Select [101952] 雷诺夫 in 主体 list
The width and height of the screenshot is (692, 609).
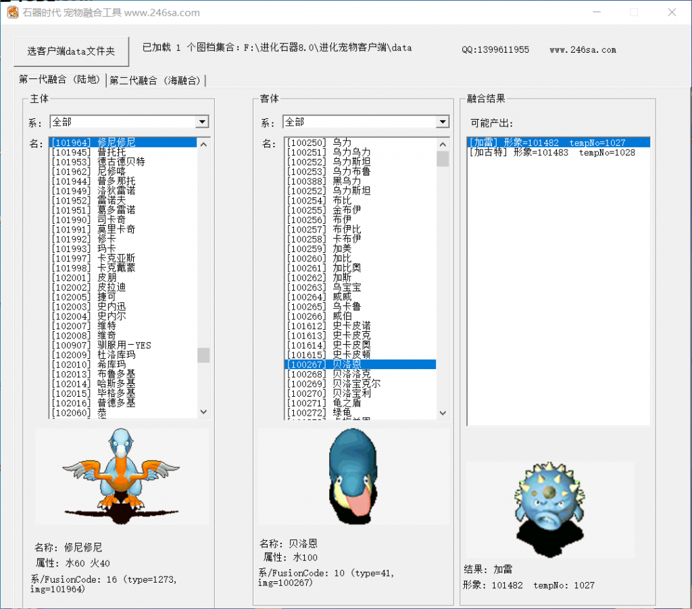point(123,200)
